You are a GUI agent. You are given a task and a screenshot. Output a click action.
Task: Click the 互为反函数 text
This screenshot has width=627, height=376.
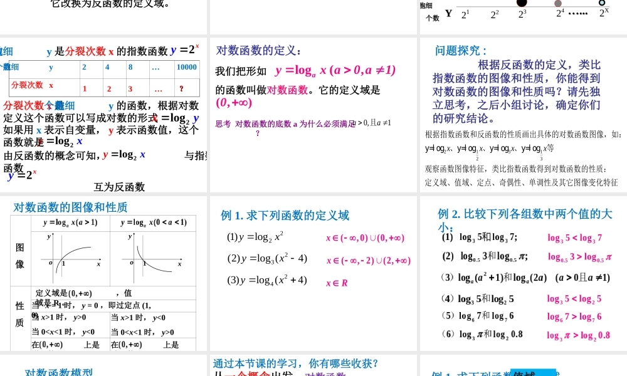[x=119, y=187]
